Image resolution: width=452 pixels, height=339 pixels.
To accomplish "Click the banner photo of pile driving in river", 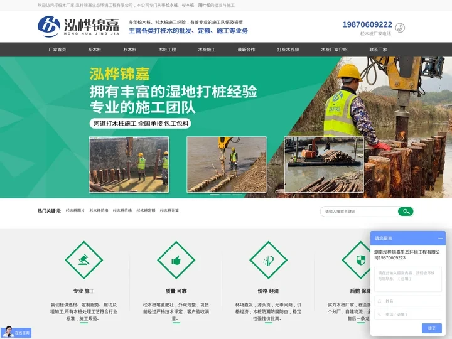I will click(x=227, y=164).
